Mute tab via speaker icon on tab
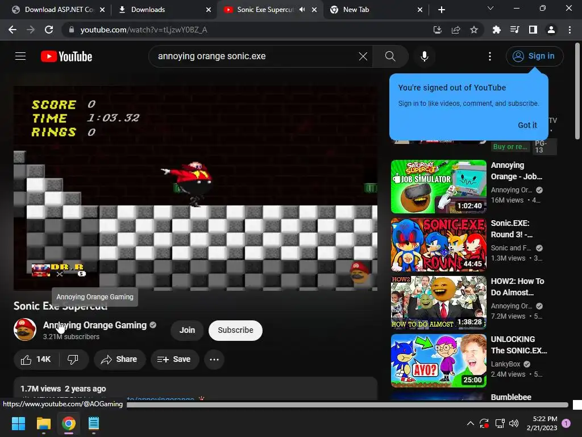Viewport: 582px width, 437px height. [302, 10]
